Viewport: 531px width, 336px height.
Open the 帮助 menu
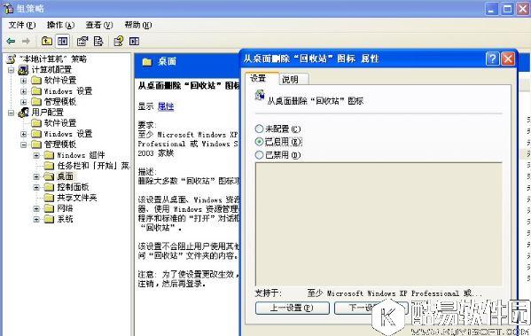click(x=138, y=25)
